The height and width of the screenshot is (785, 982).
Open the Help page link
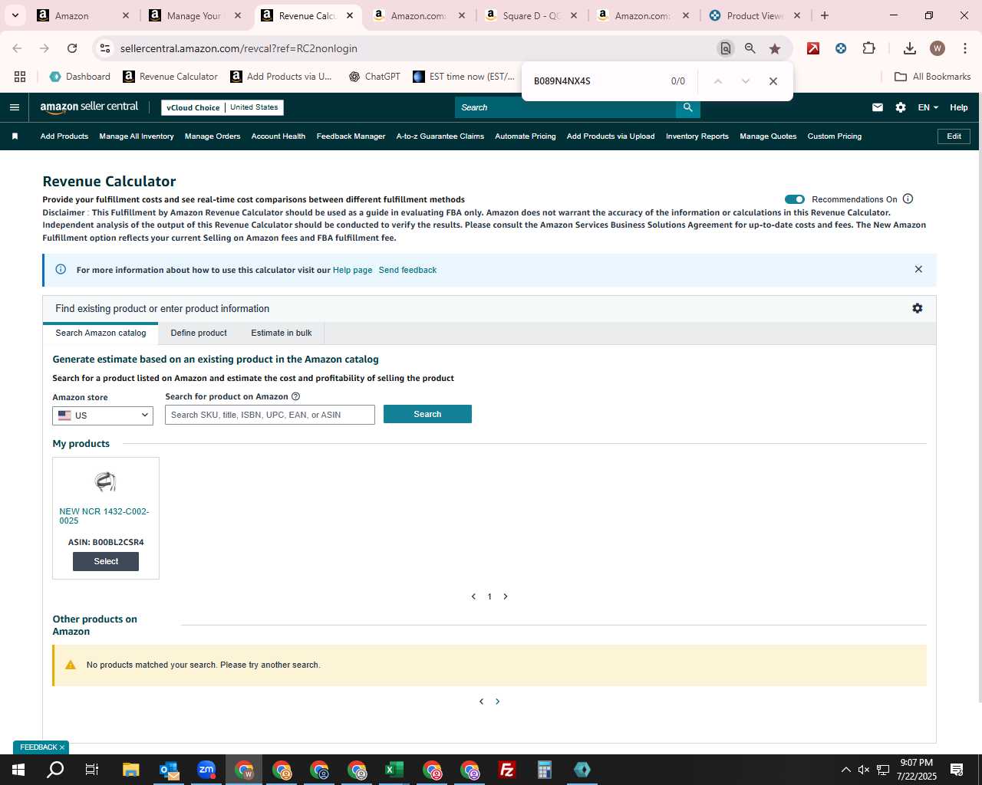(352, 270)
